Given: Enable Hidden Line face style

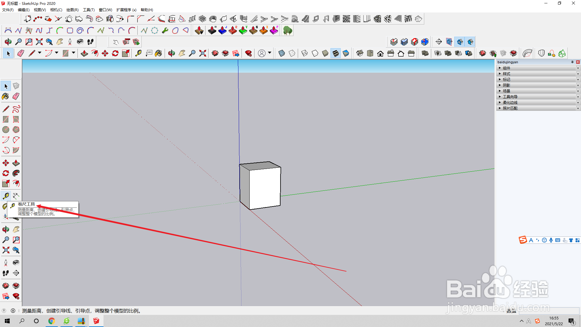Looking at the screenshot, I should point(315,53).
